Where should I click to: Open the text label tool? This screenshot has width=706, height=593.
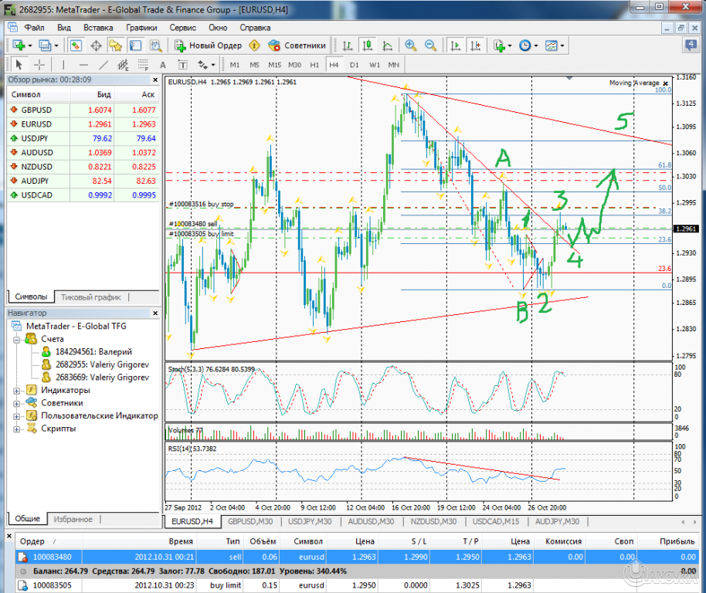click(182, 65)
